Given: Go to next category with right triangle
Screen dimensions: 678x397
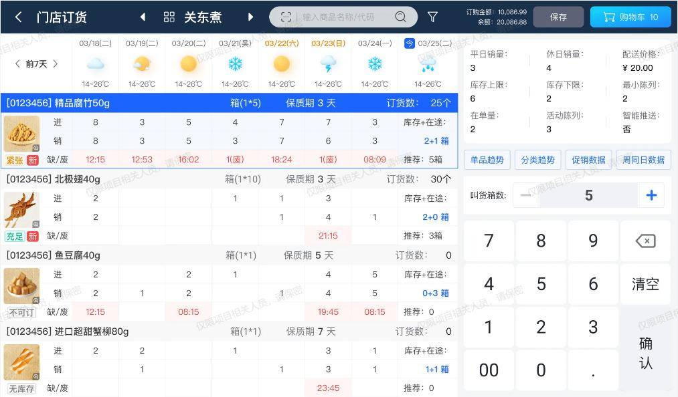Looking at the screenshot, I should [250, 17].
